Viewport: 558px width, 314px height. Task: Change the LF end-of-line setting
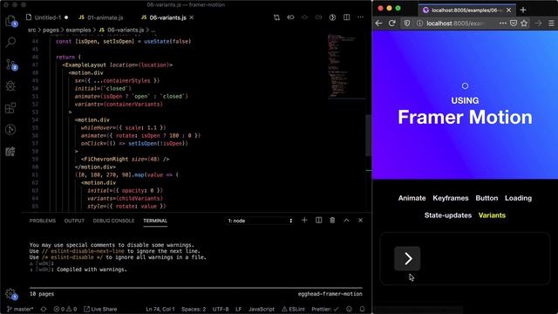click(238, 309)
